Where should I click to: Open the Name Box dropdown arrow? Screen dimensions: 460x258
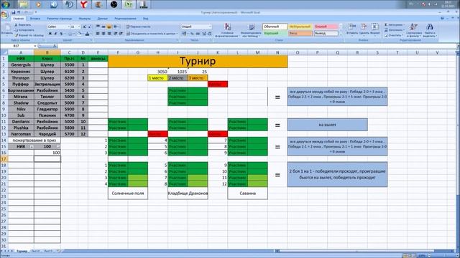point(35,46)
